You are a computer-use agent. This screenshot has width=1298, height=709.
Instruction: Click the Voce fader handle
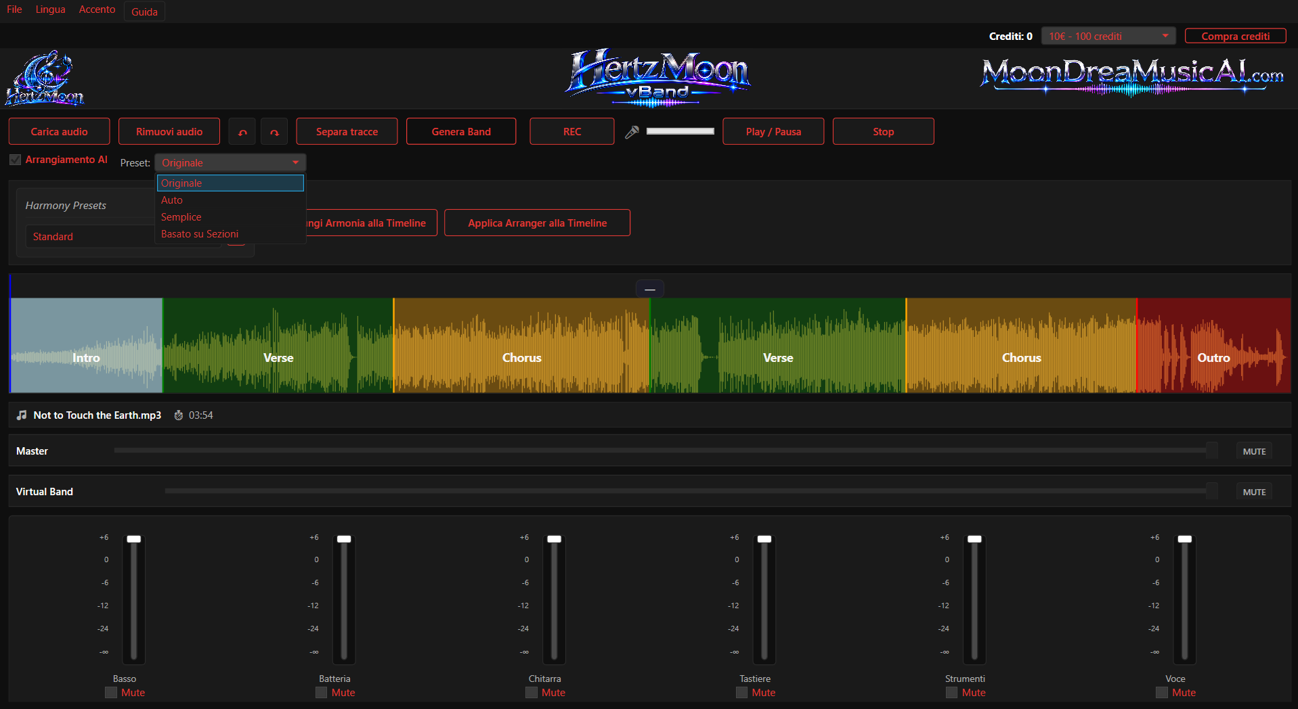tap(1185, 539)
